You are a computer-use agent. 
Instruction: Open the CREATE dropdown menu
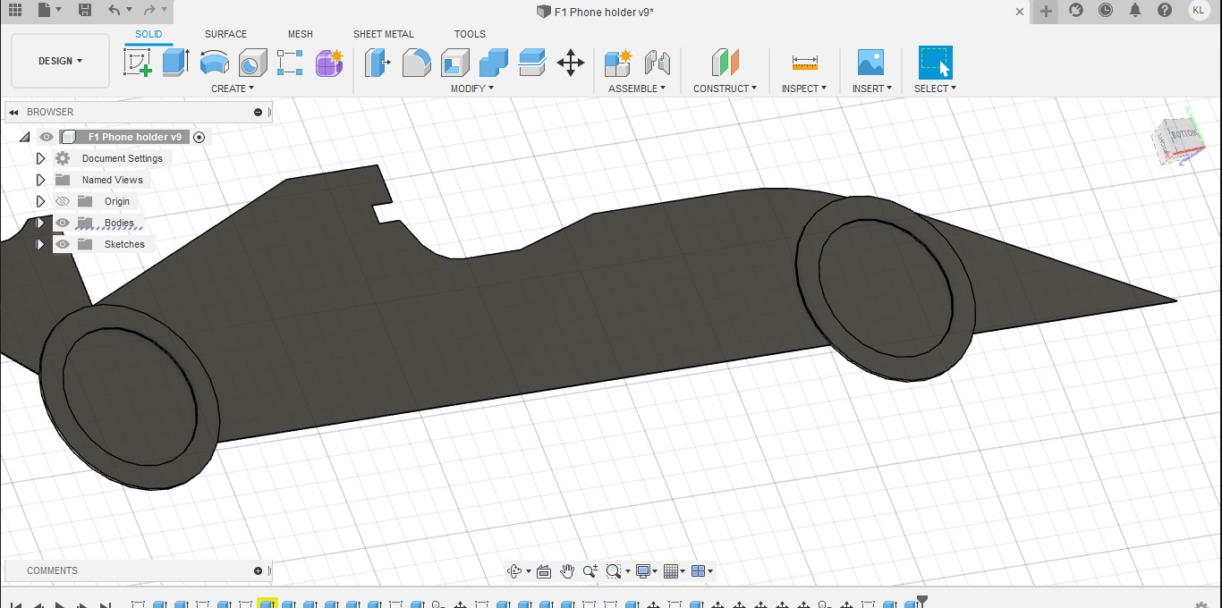click(233, 89)
